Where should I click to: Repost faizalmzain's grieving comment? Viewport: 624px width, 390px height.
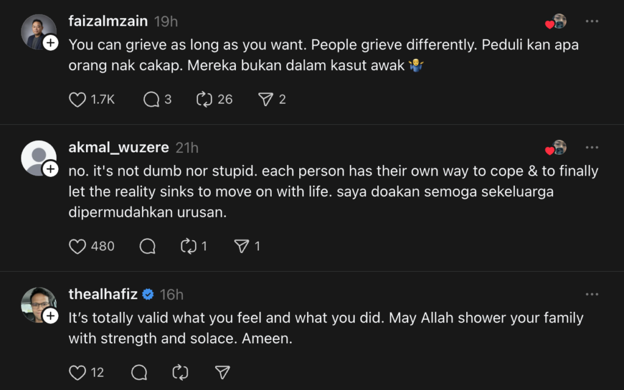[x=204, y=99]
